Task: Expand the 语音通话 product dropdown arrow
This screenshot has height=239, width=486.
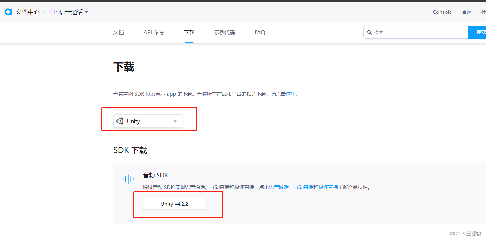Action: tap(87, 12)
